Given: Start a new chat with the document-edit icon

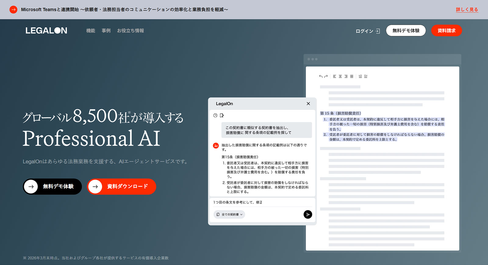Looking at the screenshot, I should click(x=222, y=115).
